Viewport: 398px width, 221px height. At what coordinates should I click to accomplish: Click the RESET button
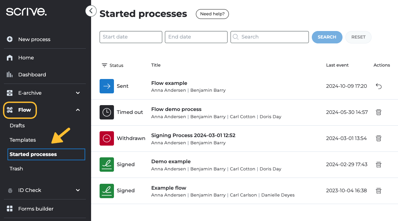click(358, 37)
